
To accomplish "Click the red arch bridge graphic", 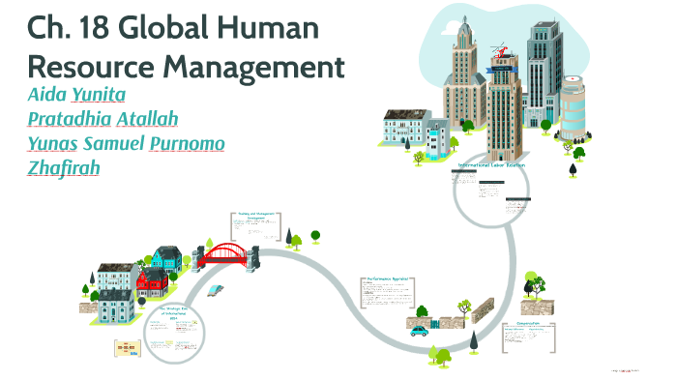I will click(x=225, y=256).
